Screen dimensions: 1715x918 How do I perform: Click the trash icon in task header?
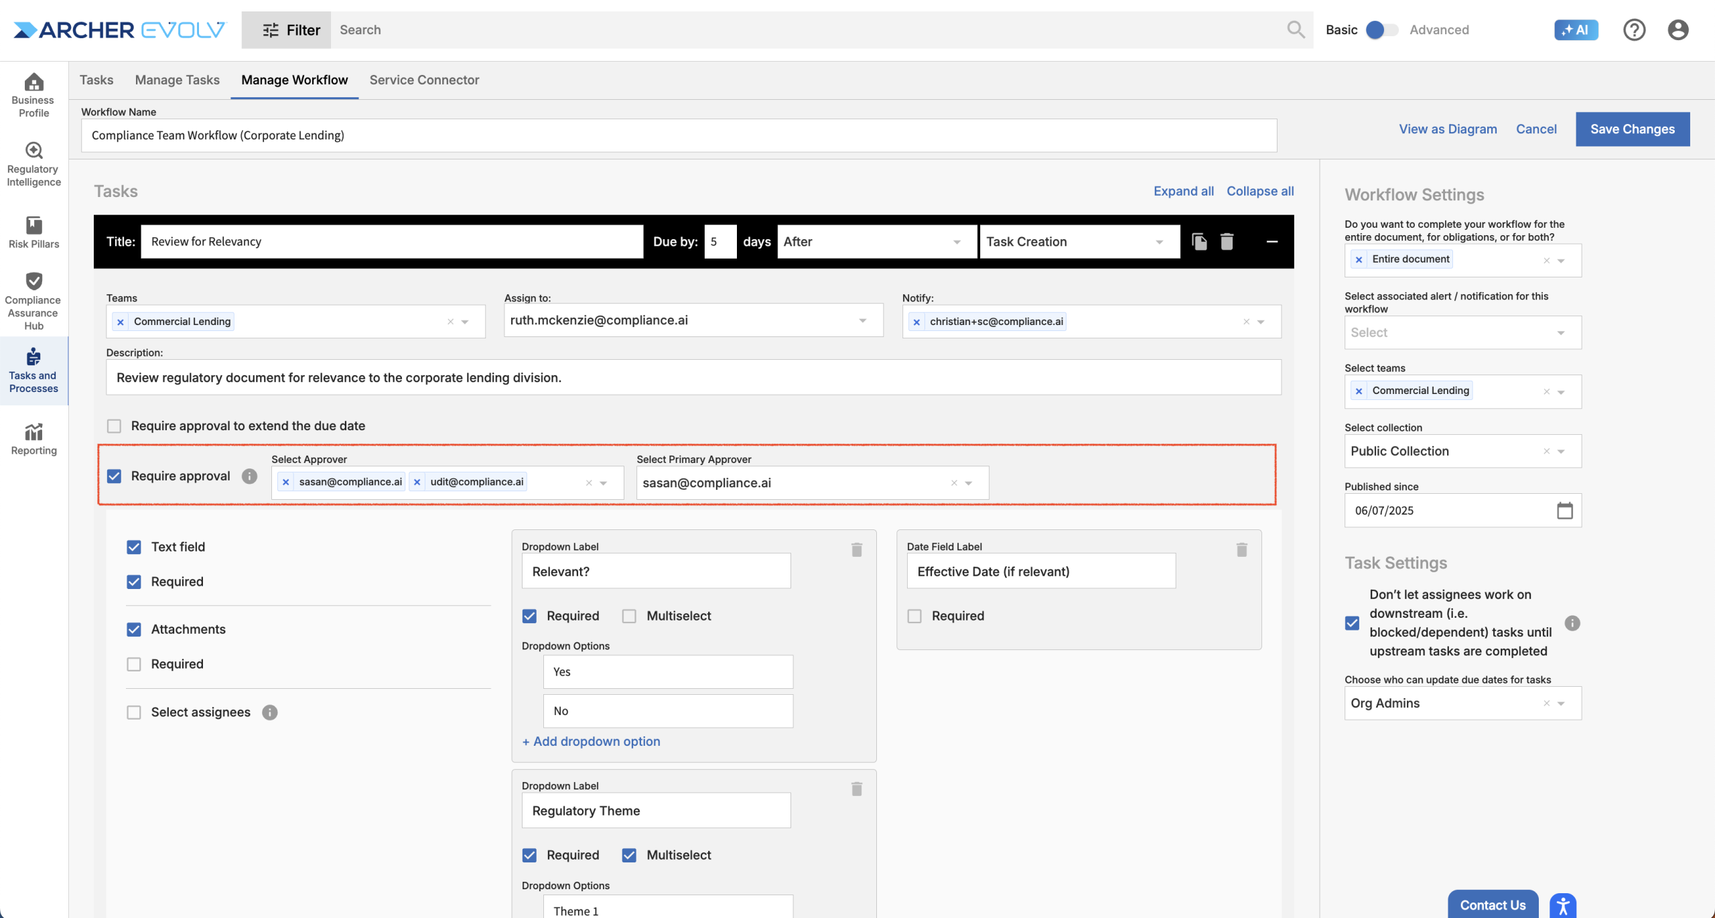[1227, 241]
